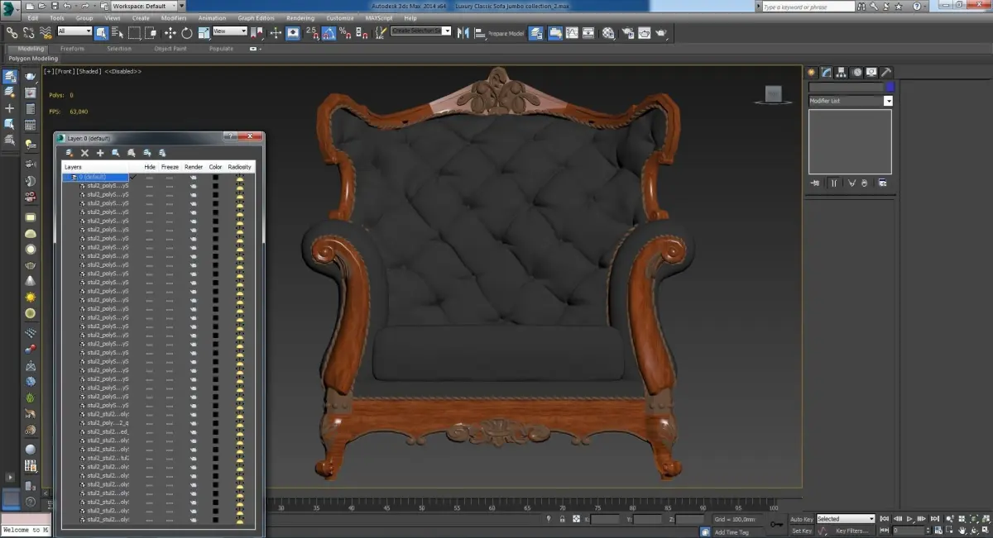Viewport: 993px width, 538px height.
Task: Click Add Time Tag in status bar
Action: pyautogui.click(x=732, y=532)
